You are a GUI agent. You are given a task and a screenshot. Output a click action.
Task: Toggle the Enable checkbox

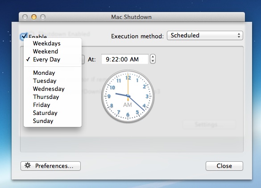[x=24, y=36]
